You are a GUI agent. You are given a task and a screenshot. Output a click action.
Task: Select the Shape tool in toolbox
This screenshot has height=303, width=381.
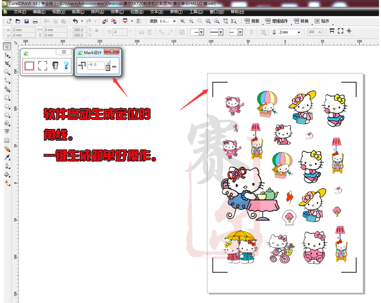click(x=7, y=55)
